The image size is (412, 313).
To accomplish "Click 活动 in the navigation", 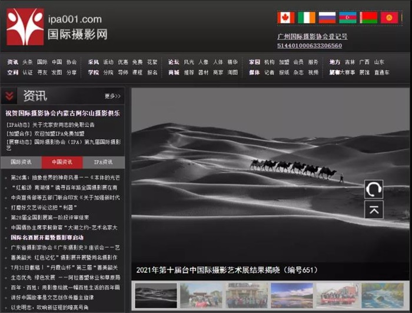I will 108,62.
